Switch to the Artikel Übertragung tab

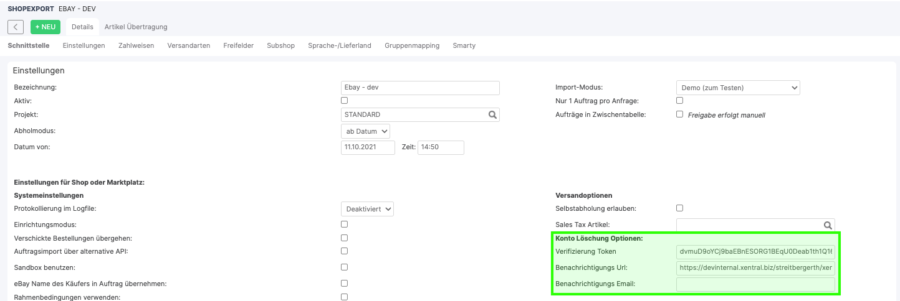coord(136,27)
